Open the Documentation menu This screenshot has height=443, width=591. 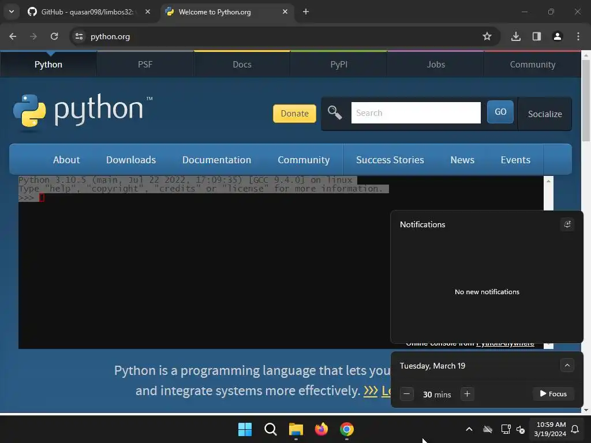[x=217, y=160]
